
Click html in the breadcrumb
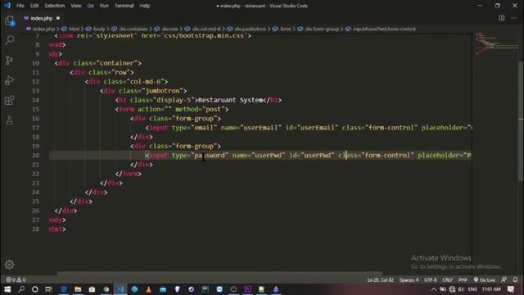74,29
